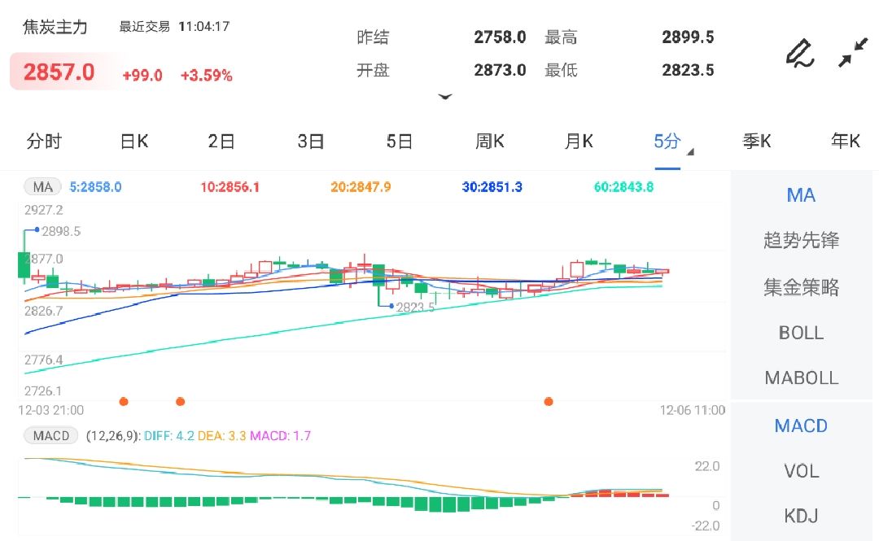Switch to the 分时 tab
879x541 pixels.
[44, 142]
